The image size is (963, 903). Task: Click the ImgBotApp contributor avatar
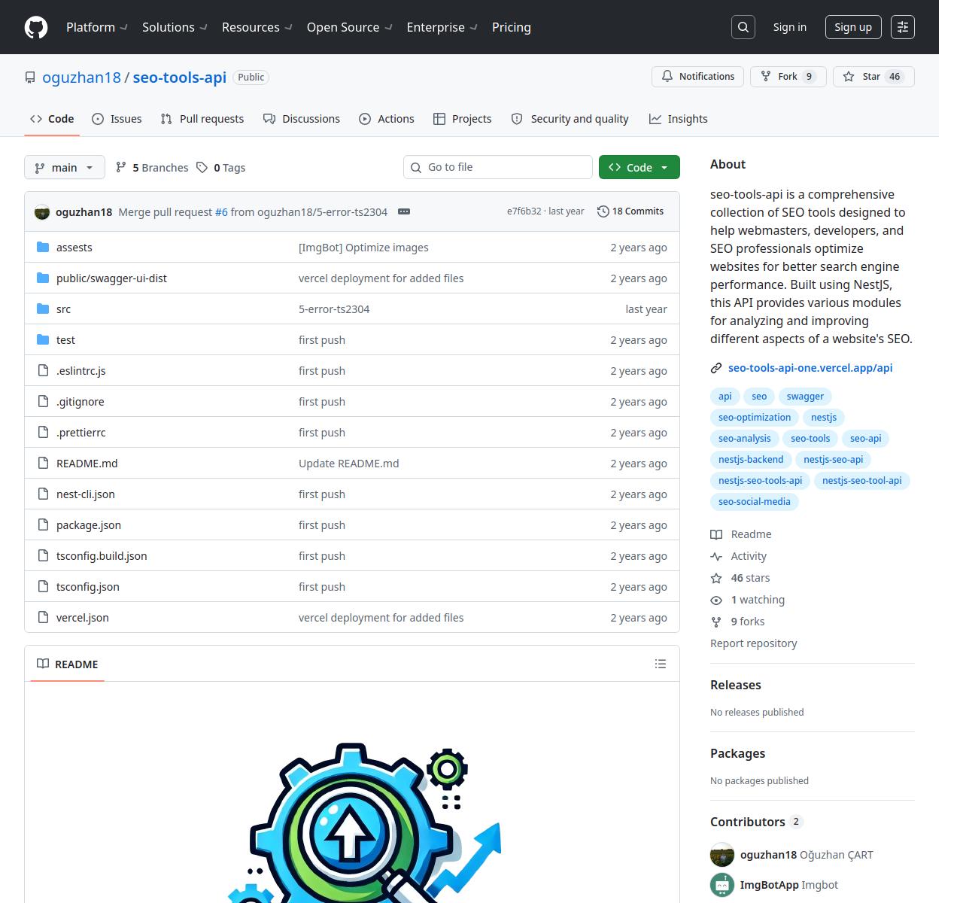click(722, 885)
